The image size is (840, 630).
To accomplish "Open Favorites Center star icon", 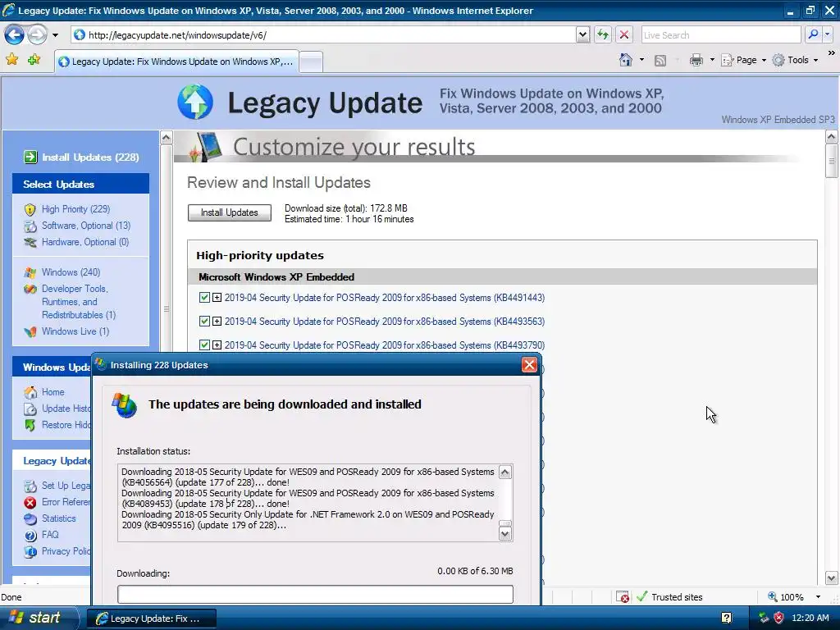I will tap(11, 59).
